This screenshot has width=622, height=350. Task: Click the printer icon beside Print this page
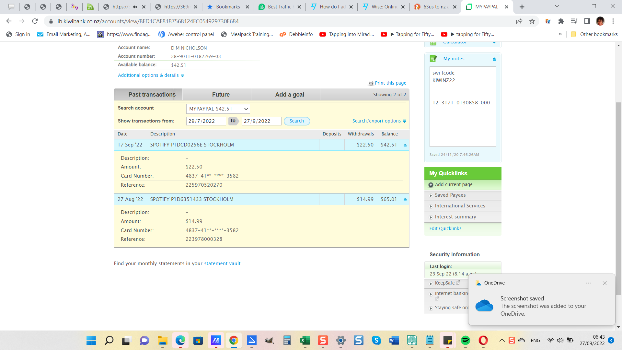[371, 83]
